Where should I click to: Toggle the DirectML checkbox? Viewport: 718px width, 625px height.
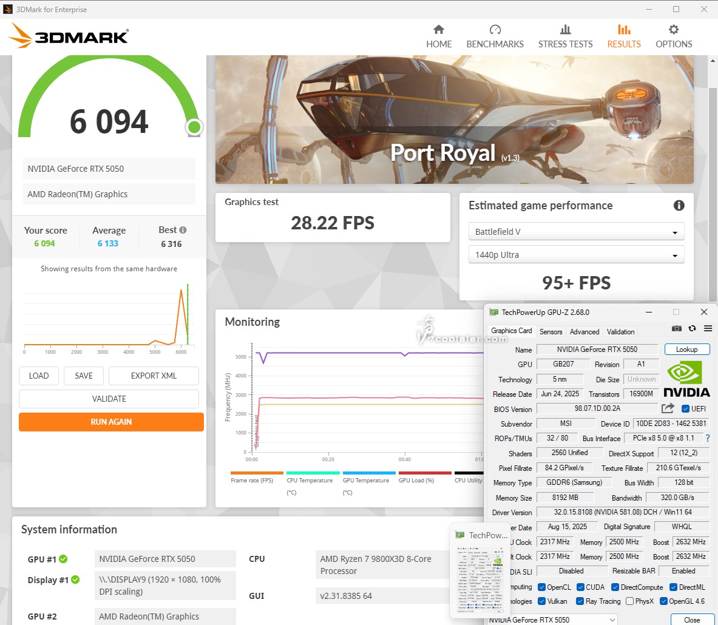(674, 587)
